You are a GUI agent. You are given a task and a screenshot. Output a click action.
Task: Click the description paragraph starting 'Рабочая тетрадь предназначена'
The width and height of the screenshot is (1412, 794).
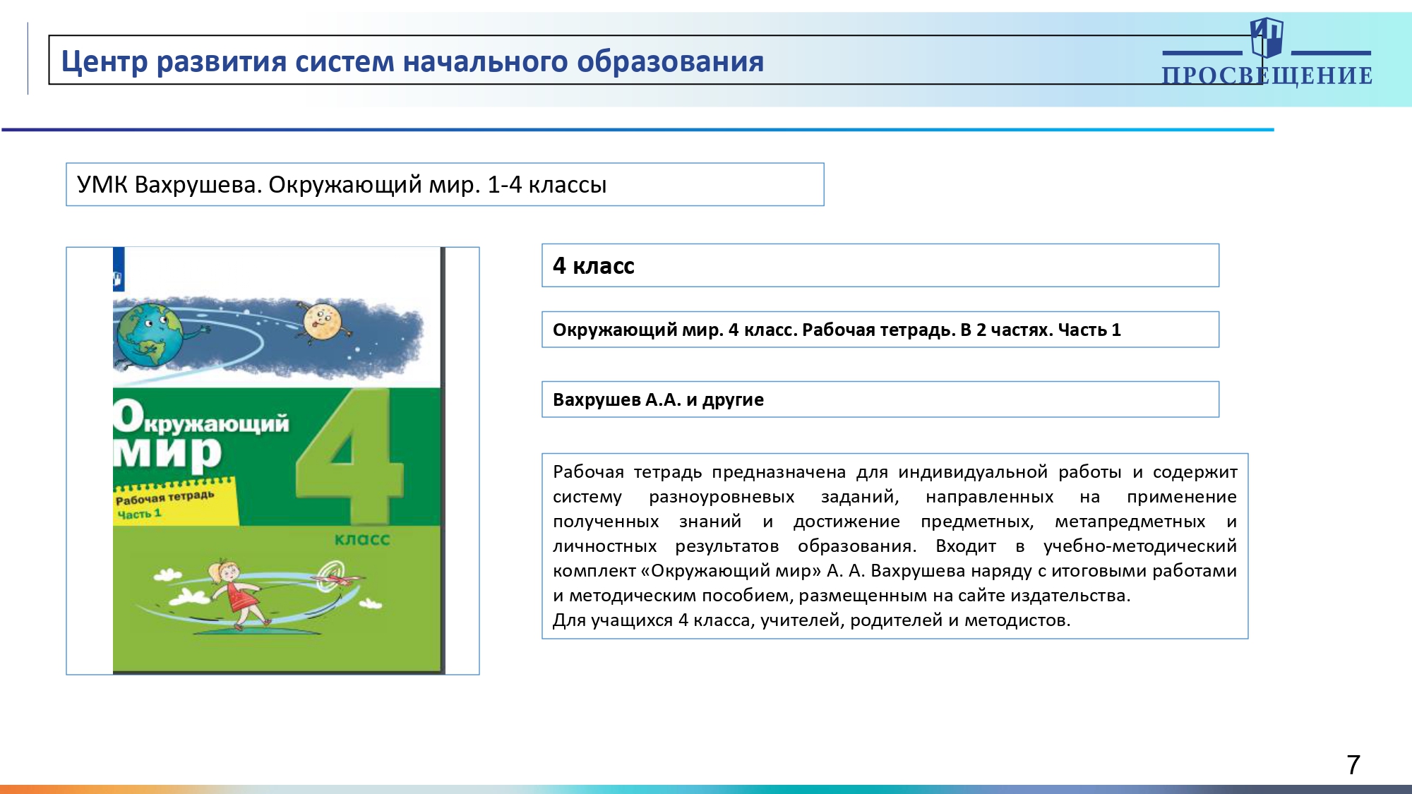tap(895, 546)
